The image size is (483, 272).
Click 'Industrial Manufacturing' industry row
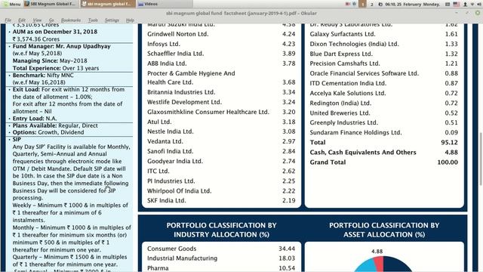tap(221, 258)
